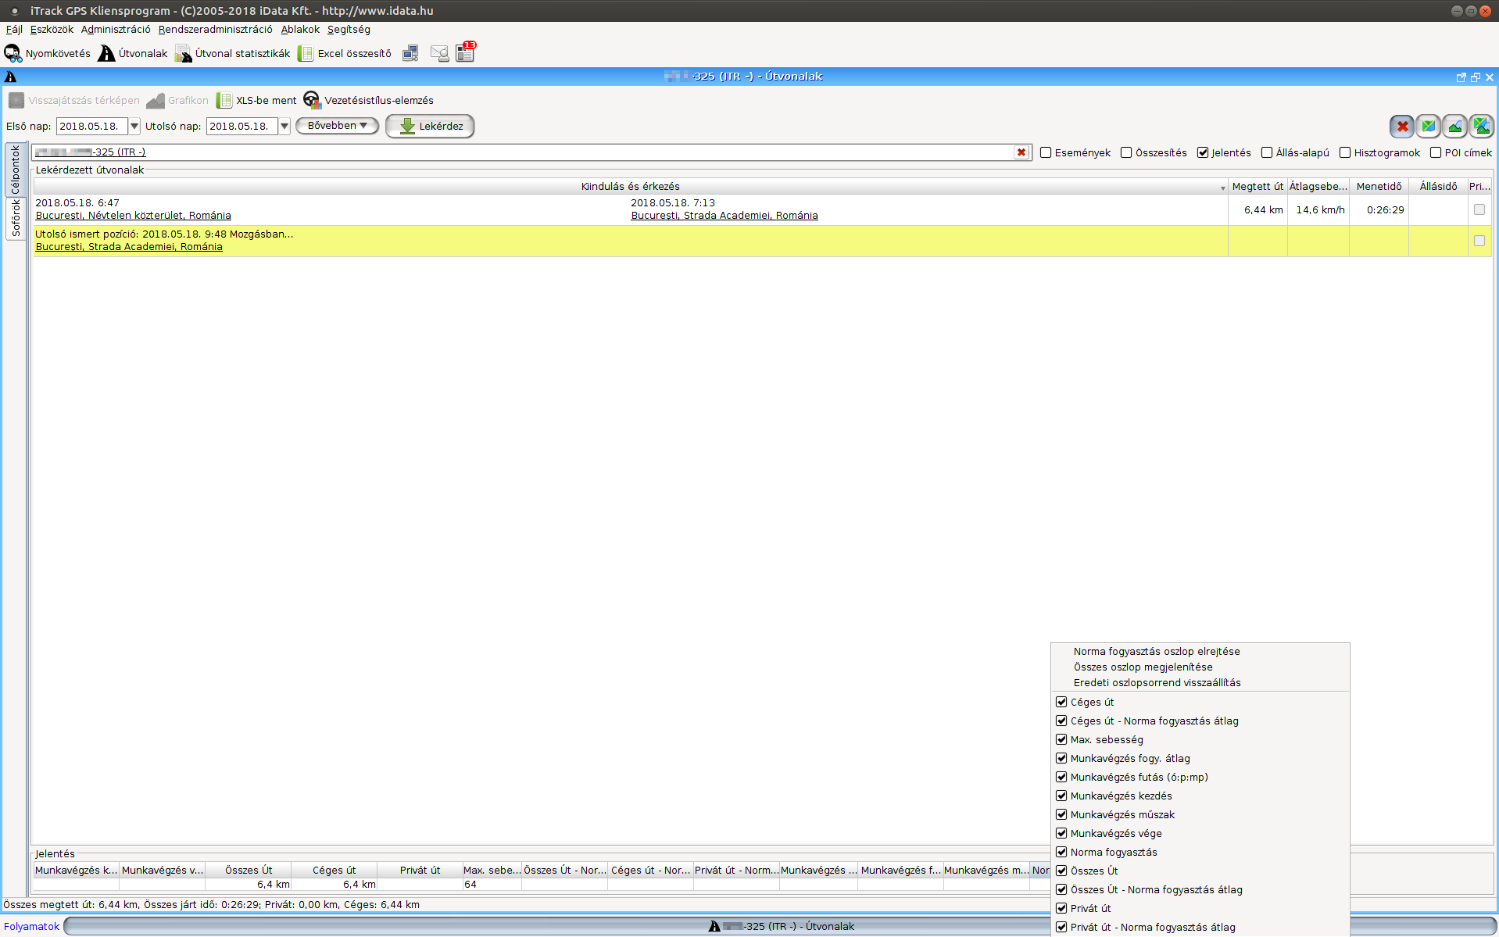Expand the Bővebben options dropdown

[x=337, y=126]
